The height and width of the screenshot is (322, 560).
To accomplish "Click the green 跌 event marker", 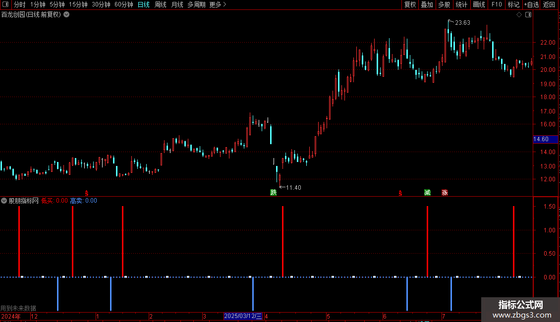I will coord(273,192).
